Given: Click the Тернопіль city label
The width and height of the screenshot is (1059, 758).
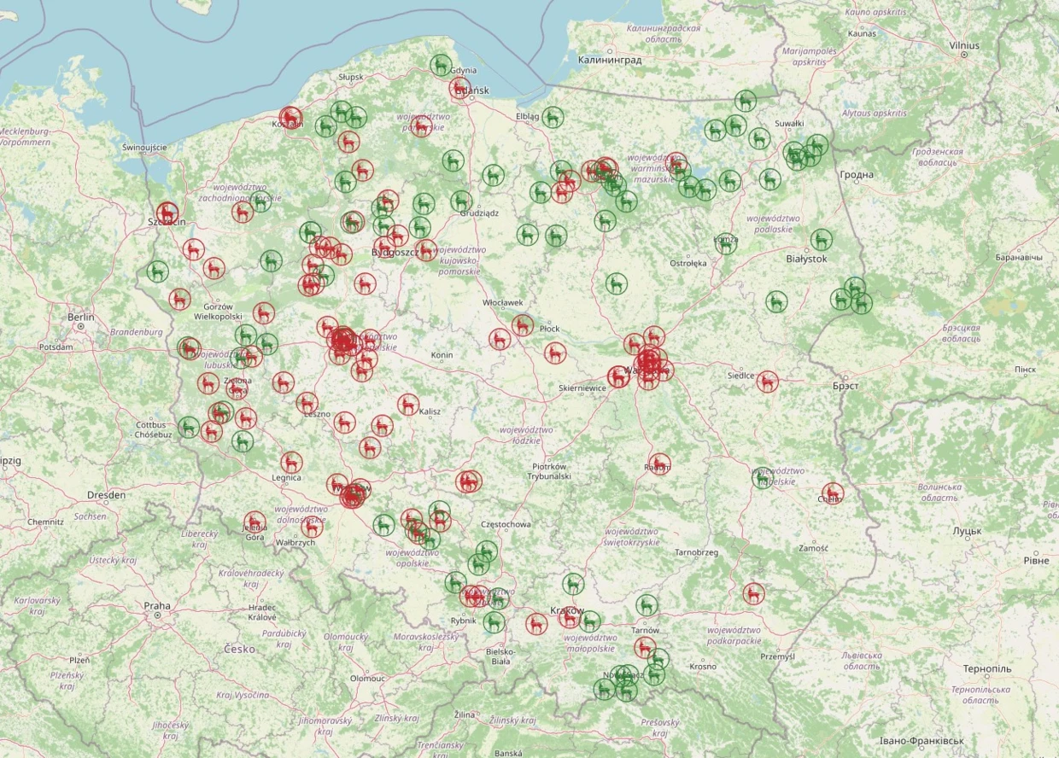Looking at the screenshot, I should [988, 669].
